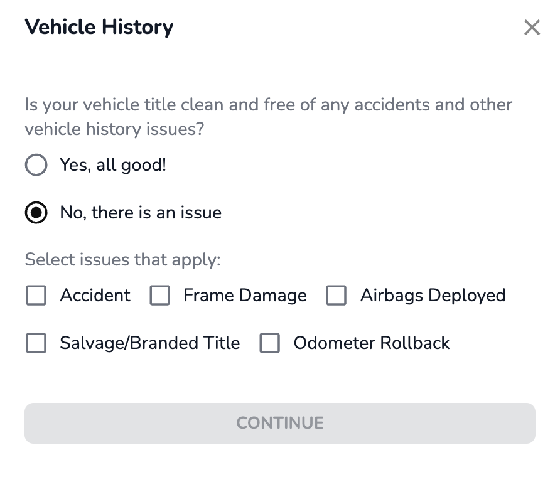The height and width of the screenshot is (482, 560).
Task: Click the selected "No, there is an issue" radio circle
Action: 36,213
